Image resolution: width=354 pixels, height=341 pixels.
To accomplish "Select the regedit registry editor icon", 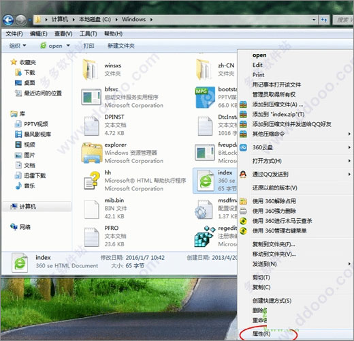I will click(205, 237).
